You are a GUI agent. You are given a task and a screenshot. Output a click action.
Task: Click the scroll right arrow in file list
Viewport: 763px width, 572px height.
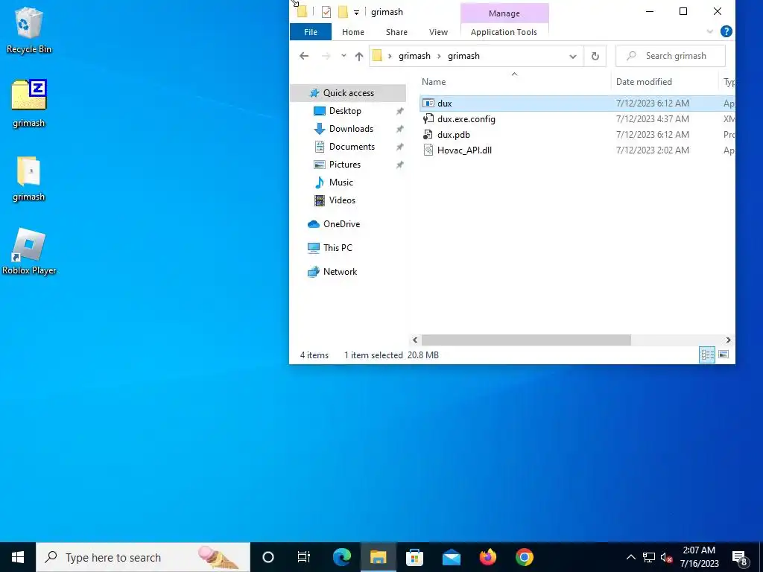(729, 340)
